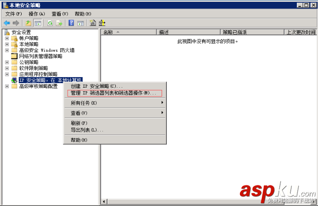Open the 查看(V) submenu arrow in context menu
This screenshot has width=318, height=206.
(162, 112)
